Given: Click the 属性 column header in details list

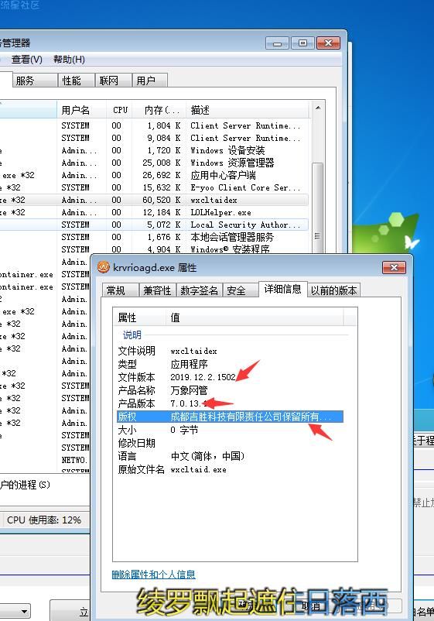Looking at the screenshot, I should click(139, 317).
